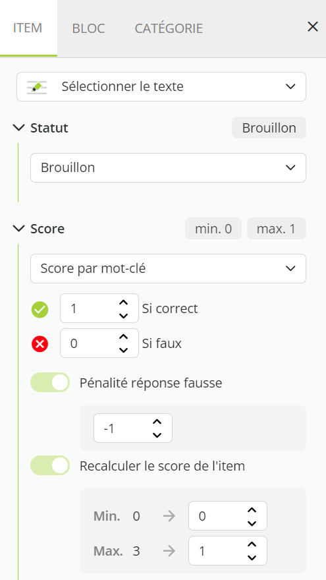Increase the Si correct score value
This screenshot has height=580, width=326.
pos(123,303)
